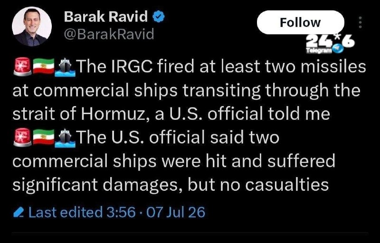380x243 pixels.
Task: Click the second ship emoji
Action: pyautogui.click(x=65, y=138)
